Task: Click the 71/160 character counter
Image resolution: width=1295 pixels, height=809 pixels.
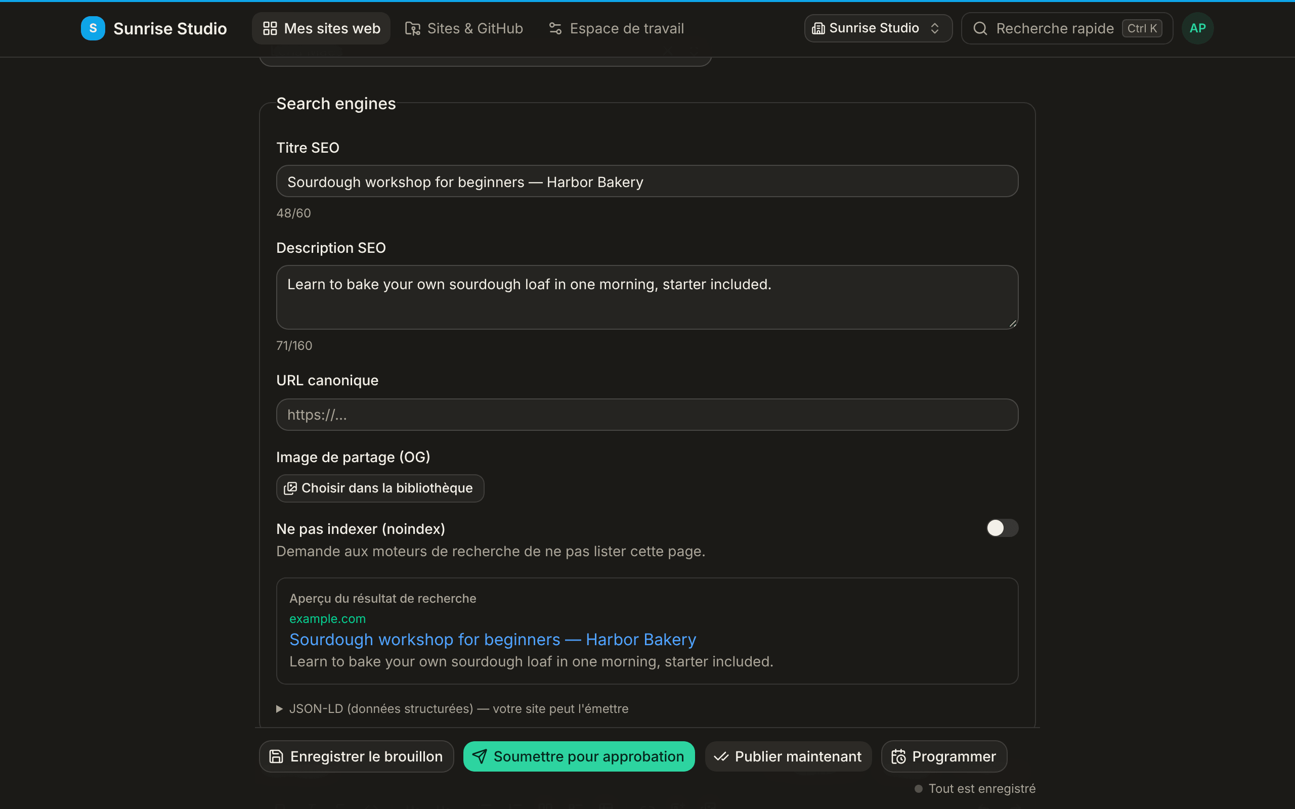Action: click(x=294, y=345)
